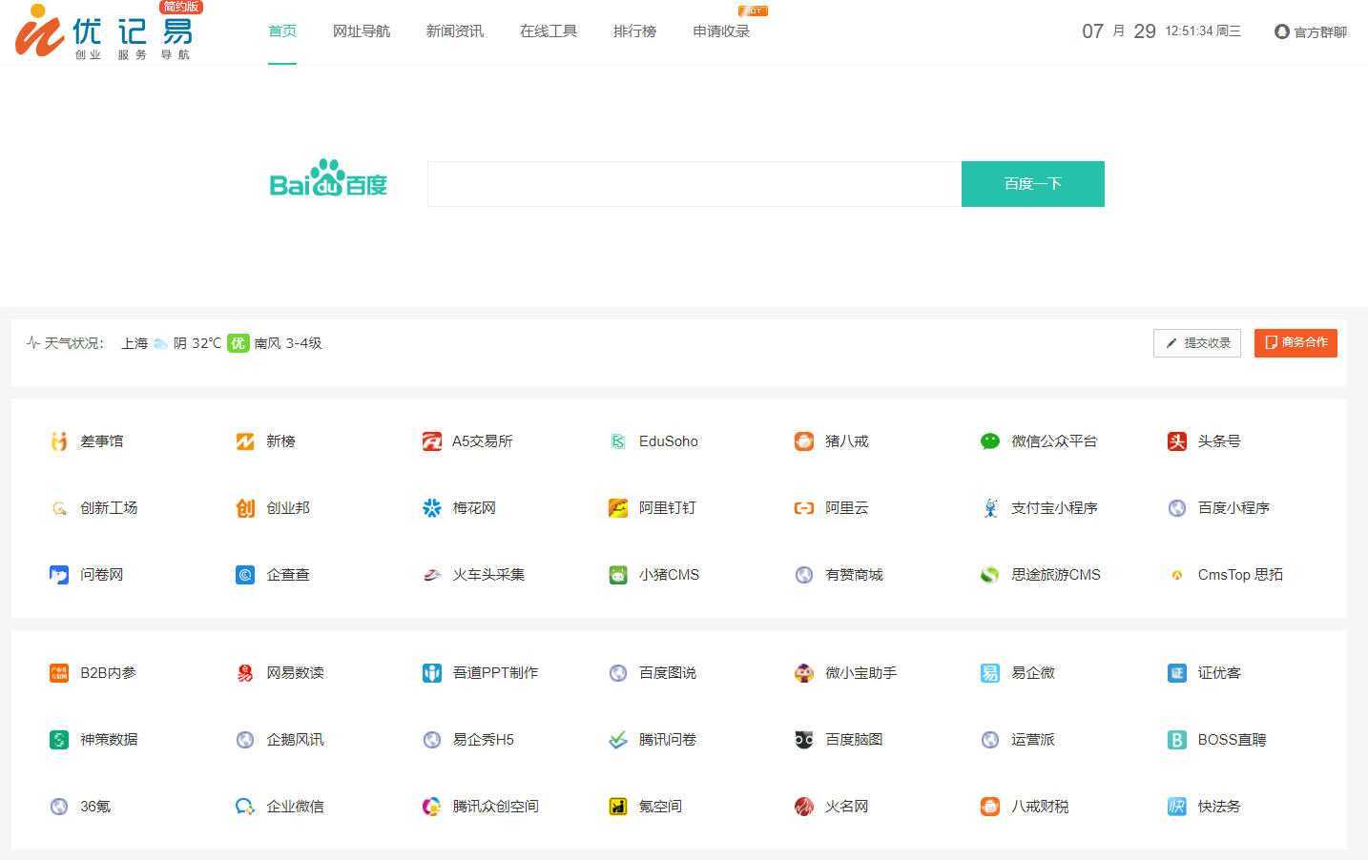Open the 火车头采集 link
This screenshot has width=1368, height=860.
pyautogui.click(x=488, y=575)
